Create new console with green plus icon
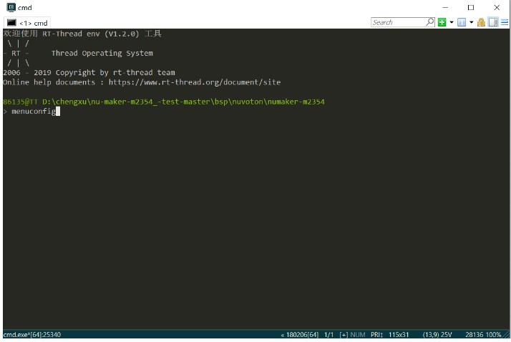Viewport: 511px width, 342px height. click(x=442, y=22)
